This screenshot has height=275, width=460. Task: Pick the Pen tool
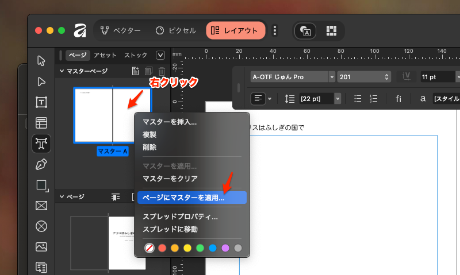click(41, 164)
